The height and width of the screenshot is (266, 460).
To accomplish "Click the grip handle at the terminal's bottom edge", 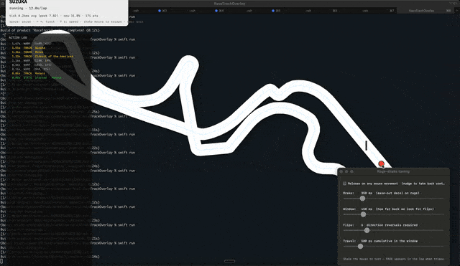I will coord(230,261).
